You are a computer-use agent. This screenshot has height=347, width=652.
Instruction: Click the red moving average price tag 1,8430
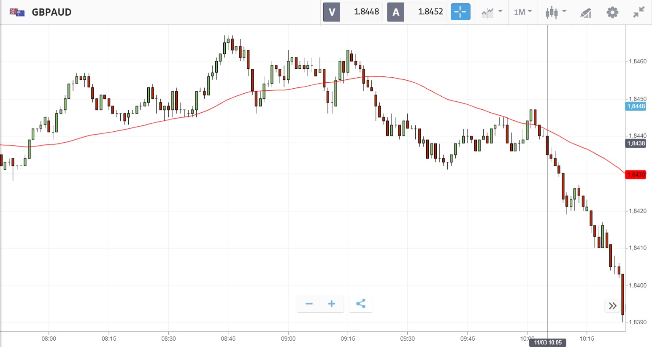[x=636, y=174]
